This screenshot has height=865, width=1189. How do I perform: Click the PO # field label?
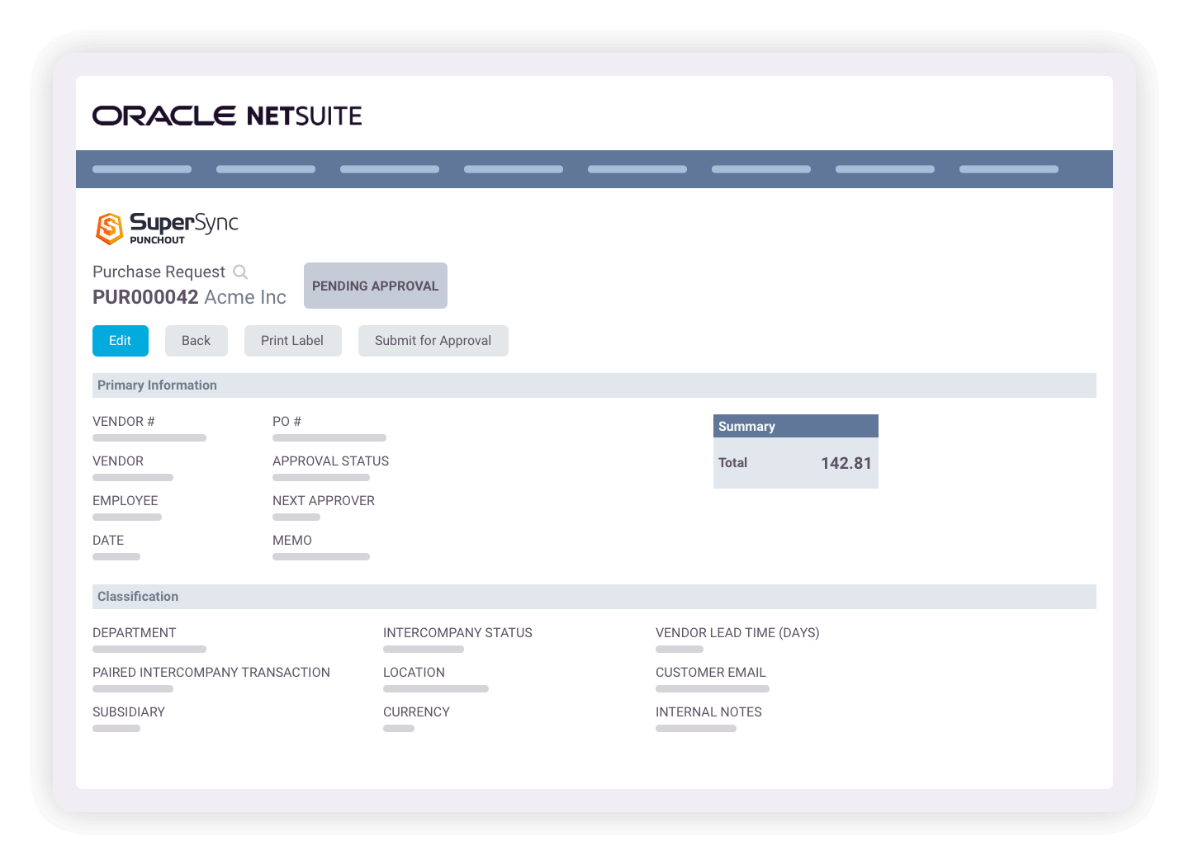[x=287, y=422]
